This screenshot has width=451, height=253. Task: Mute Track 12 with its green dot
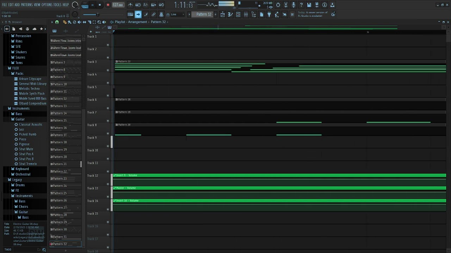click(108, 184)
